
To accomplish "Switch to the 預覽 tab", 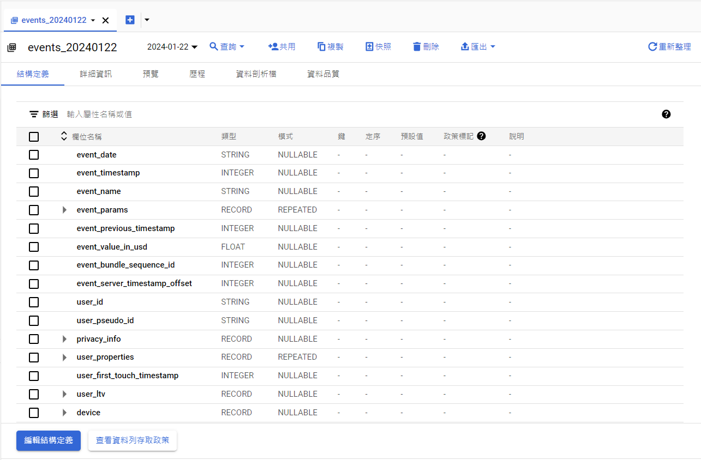I will 151,74.
